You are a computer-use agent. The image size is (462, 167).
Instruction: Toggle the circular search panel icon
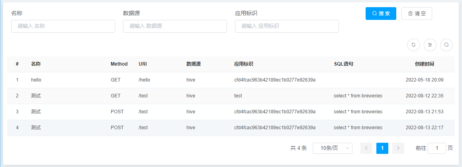pos(446,45)
